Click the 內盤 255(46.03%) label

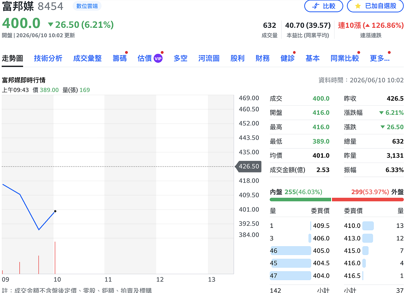(x=296, y=192)
